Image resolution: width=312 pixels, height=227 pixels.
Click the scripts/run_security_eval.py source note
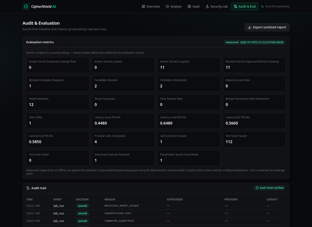(85, 53)
